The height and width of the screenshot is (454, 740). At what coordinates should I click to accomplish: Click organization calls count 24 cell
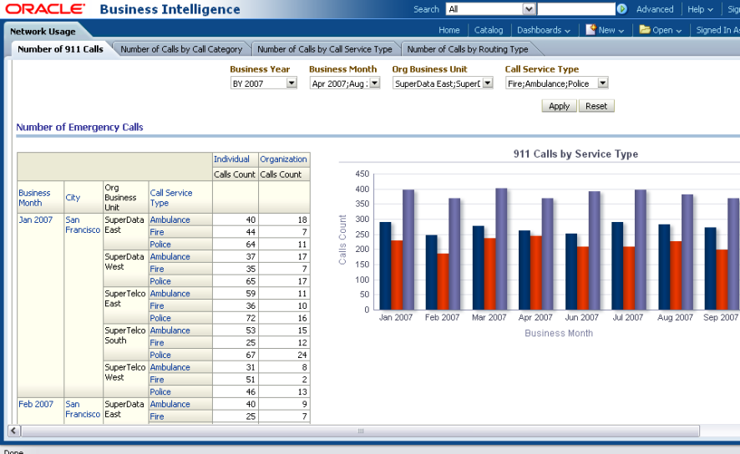(284, 355)
